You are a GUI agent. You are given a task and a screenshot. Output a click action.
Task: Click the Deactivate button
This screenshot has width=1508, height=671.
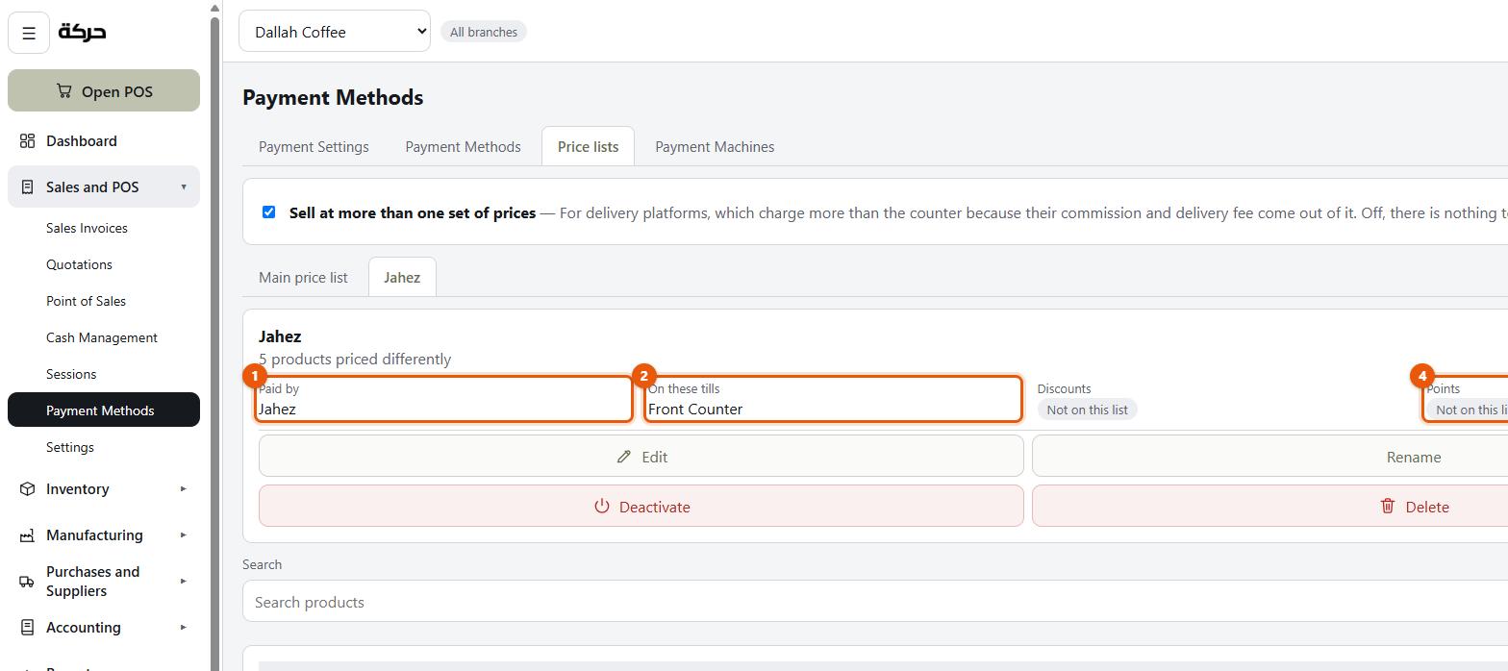point(641,507)
